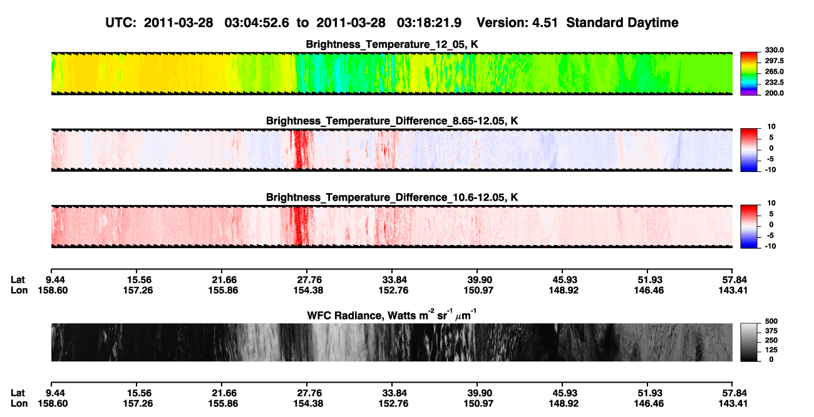The image size is (814, 417).
Task: Click the WFC Radiance panel title
Action: pos(391,315)
